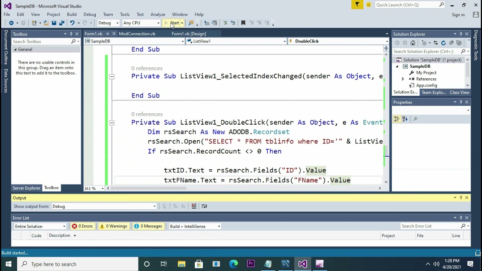Click the feedback smiley icon
The height and width of the screenshot is (271, 482).
pyautogui.click(x=368, y=5)
